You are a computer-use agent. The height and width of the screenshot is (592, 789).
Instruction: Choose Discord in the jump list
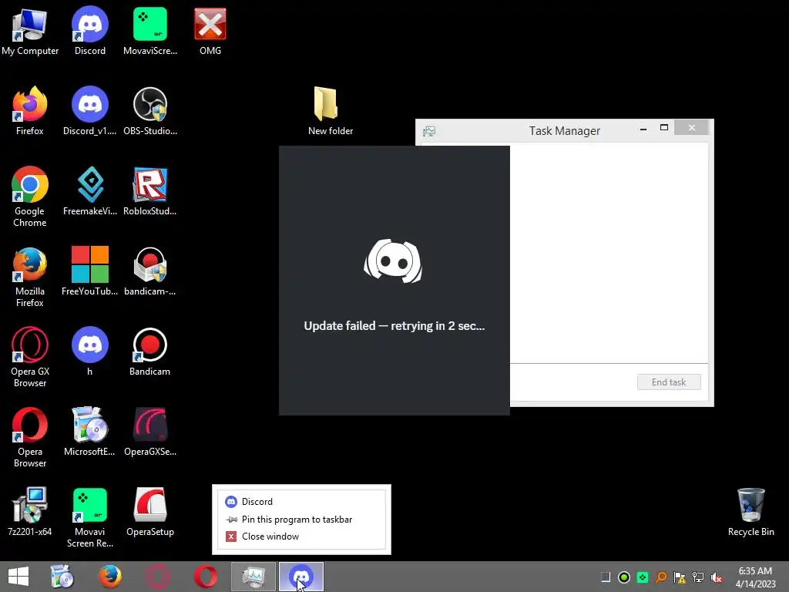coord(302,501)
